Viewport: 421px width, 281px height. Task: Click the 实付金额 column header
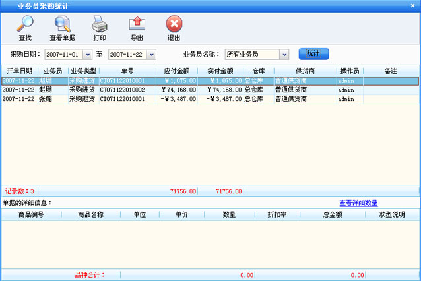click(x=220, y=70)
